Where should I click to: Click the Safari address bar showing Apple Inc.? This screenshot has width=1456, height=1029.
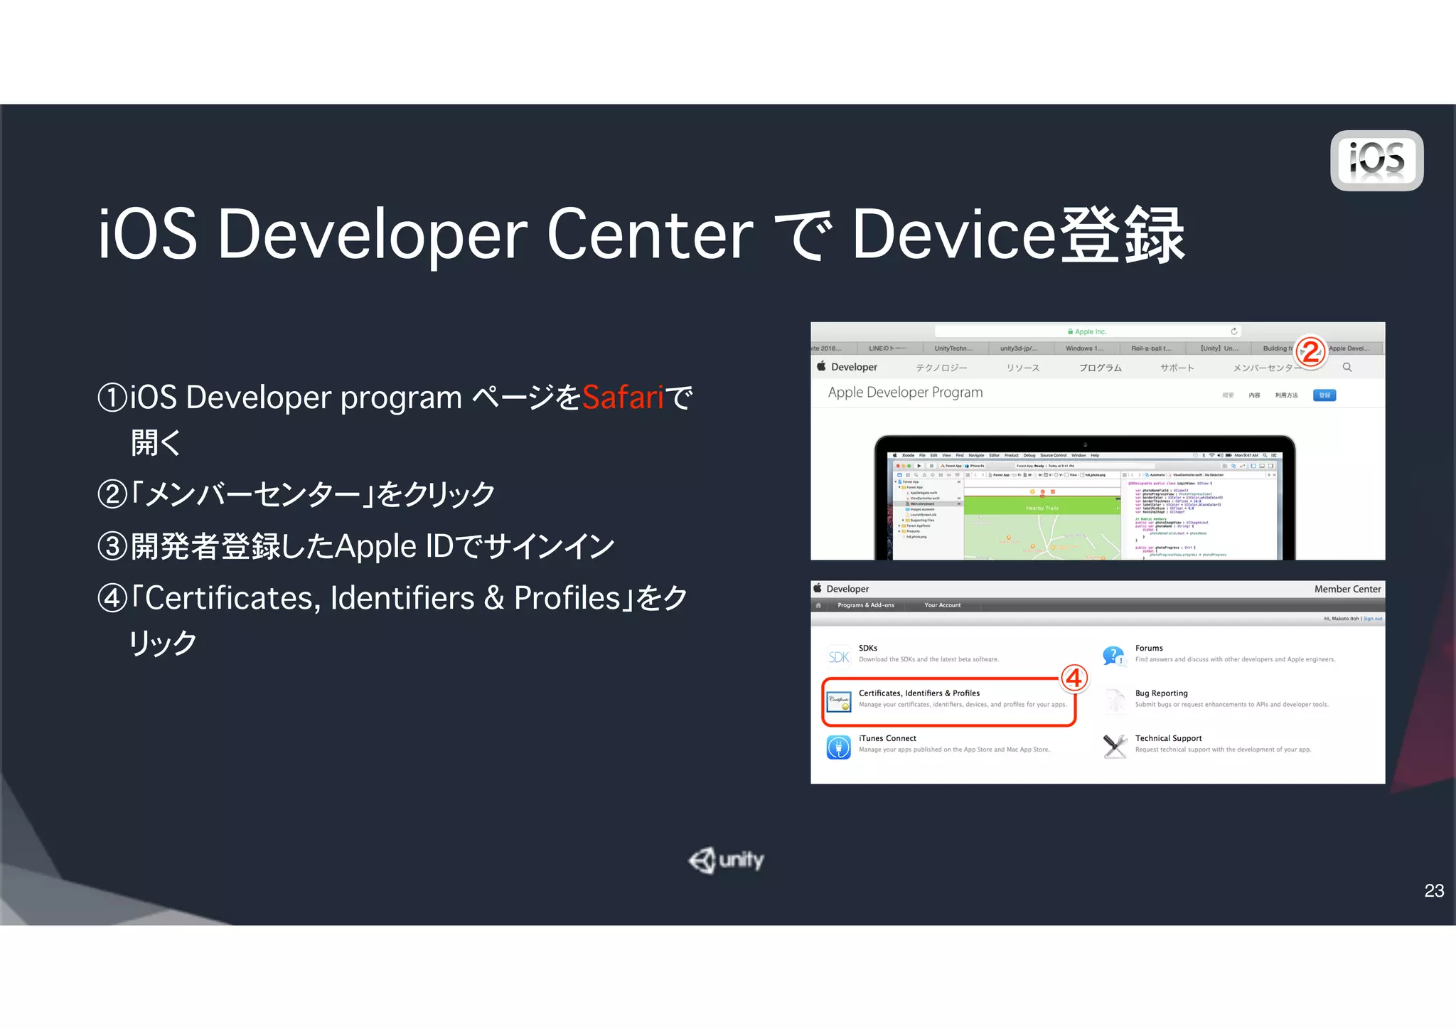pyautogui.click(x=1087, y=331)
